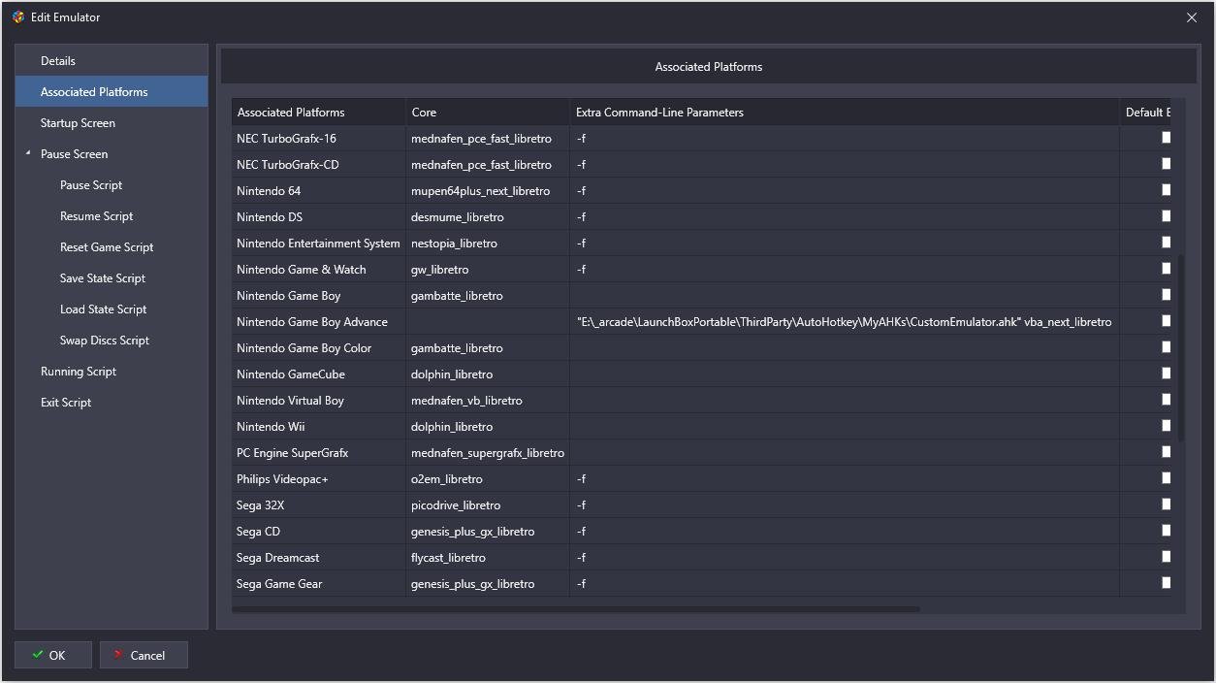Check default emulator for Philips Videopac+
This screenshot has height=683, width=1216.
[x=1166, y=478]
